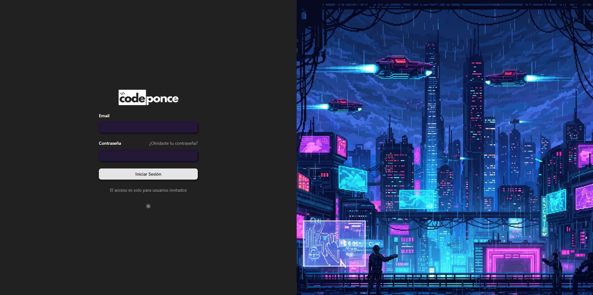
Task: Click the "El acceso es solo para usuarios invitados" text
Action: (148, 190)
